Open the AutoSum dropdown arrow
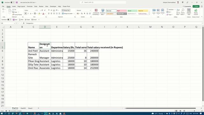Screen dimensions: 204x115 tap(175, 10)
